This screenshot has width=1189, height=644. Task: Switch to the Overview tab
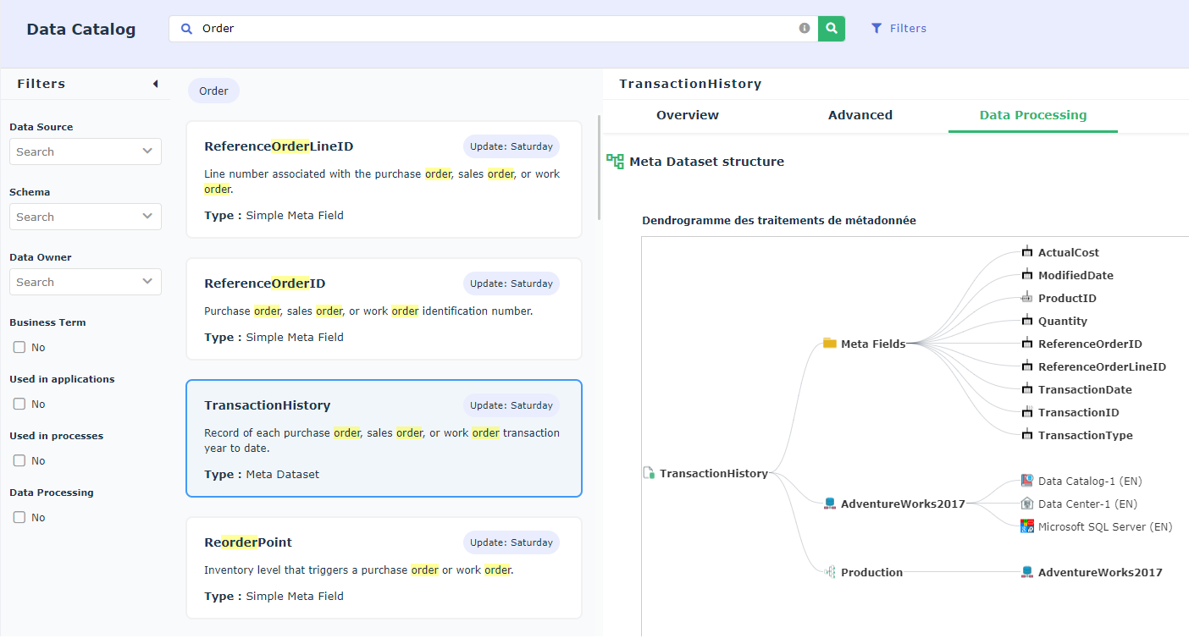[x=688, y=115]
